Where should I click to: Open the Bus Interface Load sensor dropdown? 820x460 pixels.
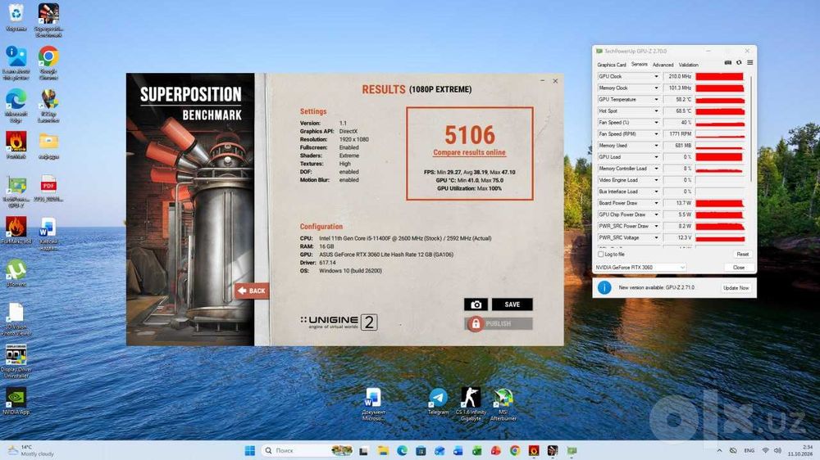656,191
